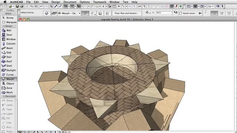Pick the Marquee tool
The height and width of the screenshot is (133, 237).
[9, 22]
